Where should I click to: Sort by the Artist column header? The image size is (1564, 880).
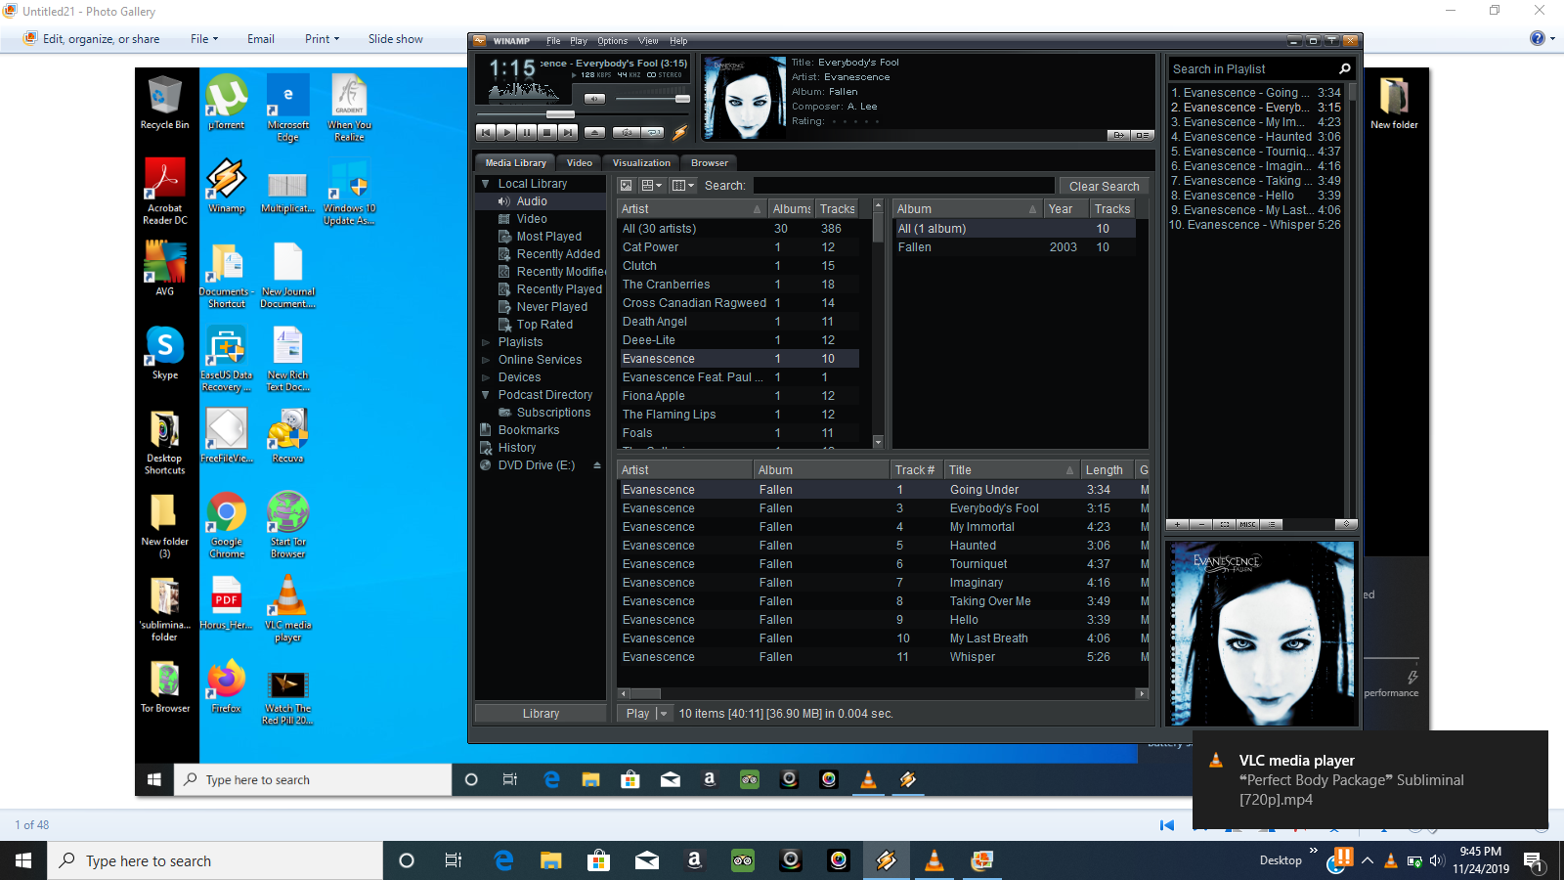[692, 208]
